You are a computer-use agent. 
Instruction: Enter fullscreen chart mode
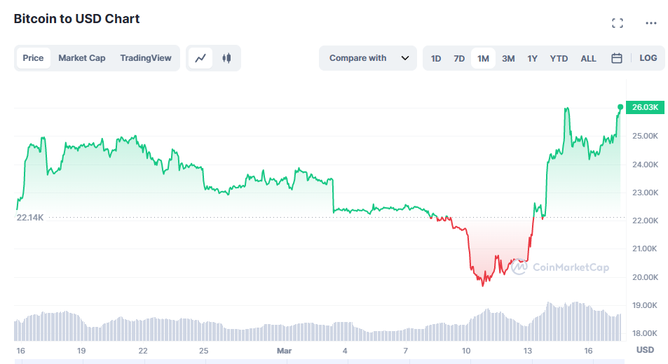tap(618, 23)
